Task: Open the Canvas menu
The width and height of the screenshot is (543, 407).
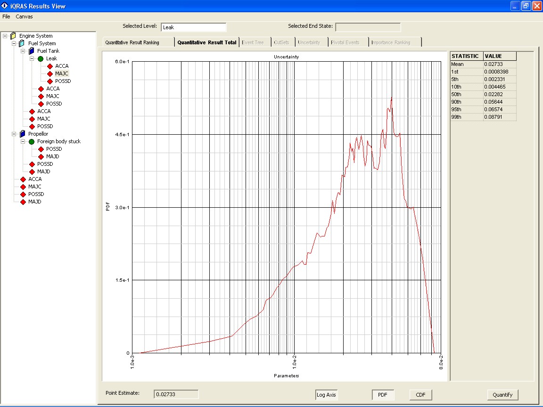Action: [x=25, y=16]
